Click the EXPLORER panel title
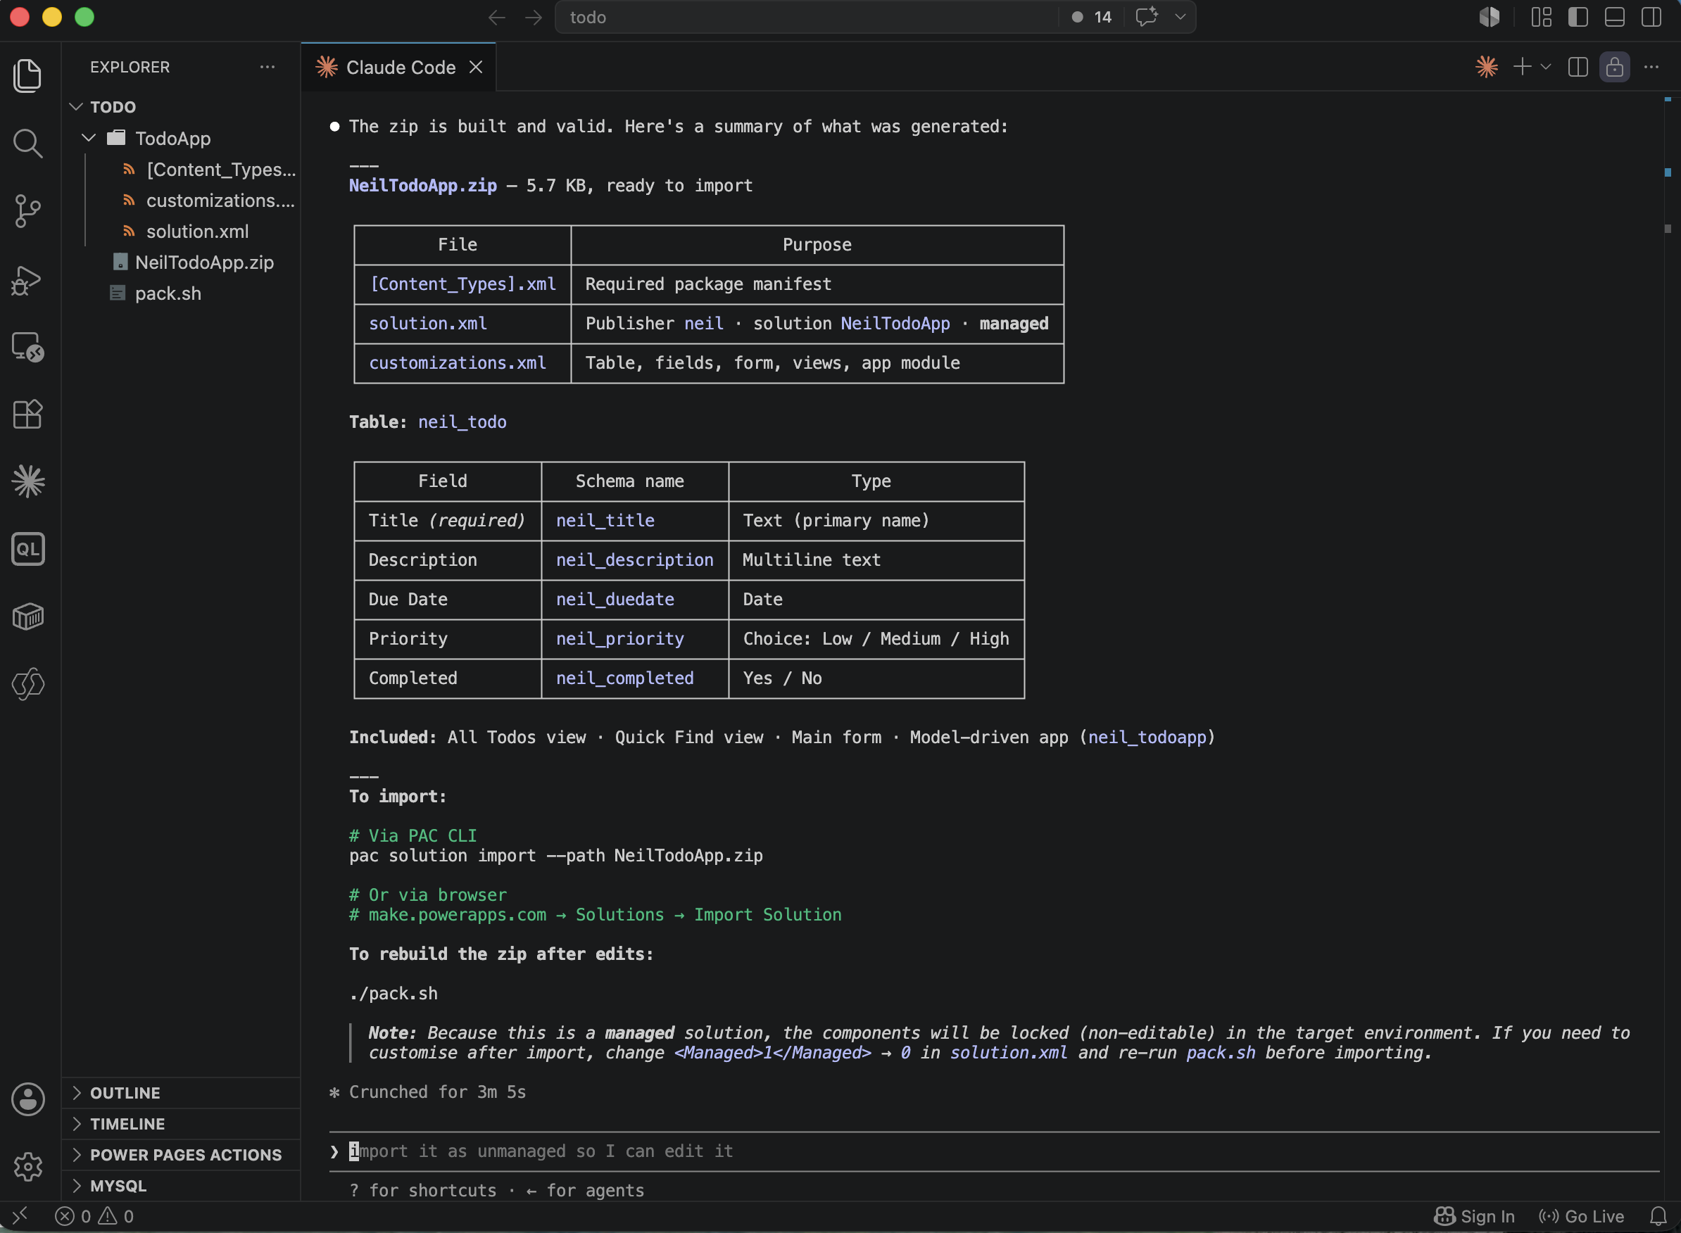 tap(130, 67)
